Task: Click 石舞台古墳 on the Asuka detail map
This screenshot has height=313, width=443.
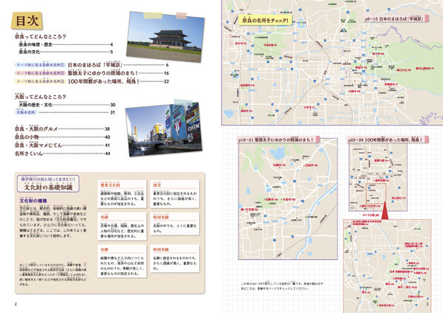Action: pos(415,297)
